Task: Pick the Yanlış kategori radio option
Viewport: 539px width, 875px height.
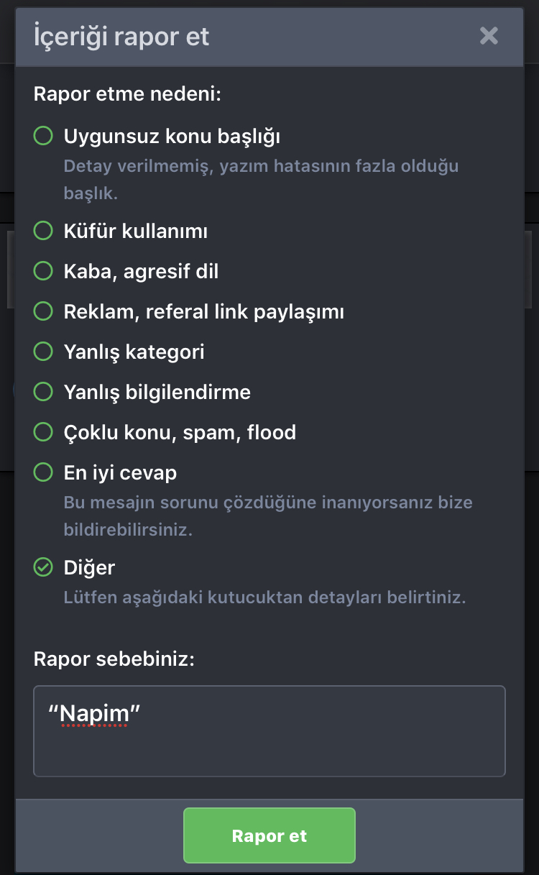Action: coord(43,352)
